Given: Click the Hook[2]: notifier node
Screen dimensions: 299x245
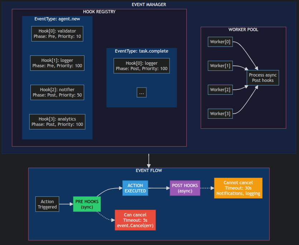Looking at the screenshot, I should point(57,92).
